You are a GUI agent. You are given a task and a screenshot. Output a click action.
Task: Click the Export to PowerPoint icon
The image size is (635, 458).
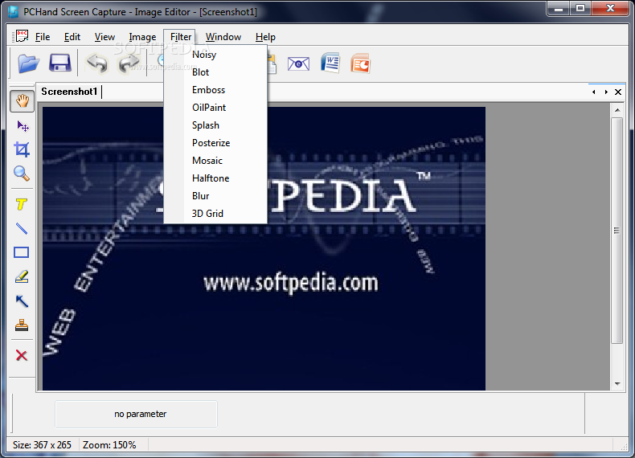click(360, 63)
